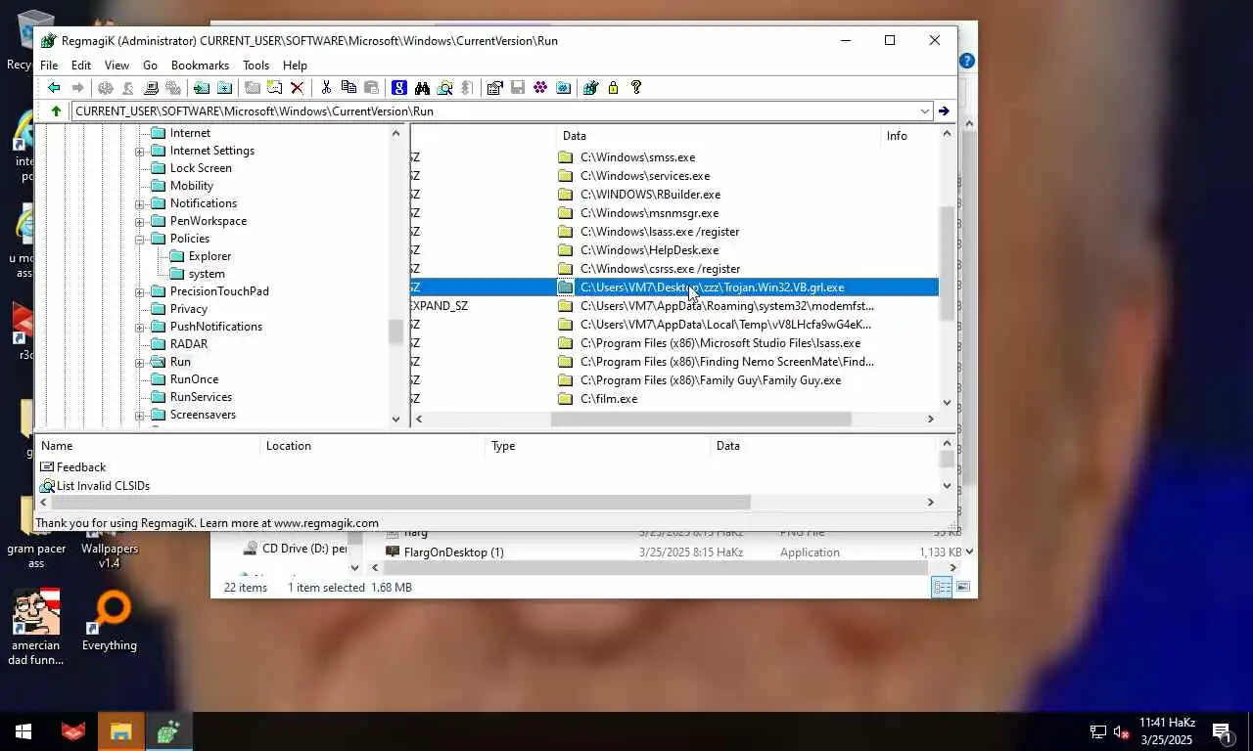The height and width of the screenshot is (751, 1253).
Task: Click the values list horizontal scrollbar thumb
Action: pyautogui.click(x=701, y=419)
